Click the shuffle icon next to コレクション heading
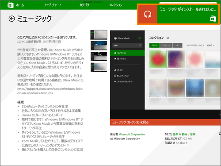221x166 pixels. coord(168,38)
